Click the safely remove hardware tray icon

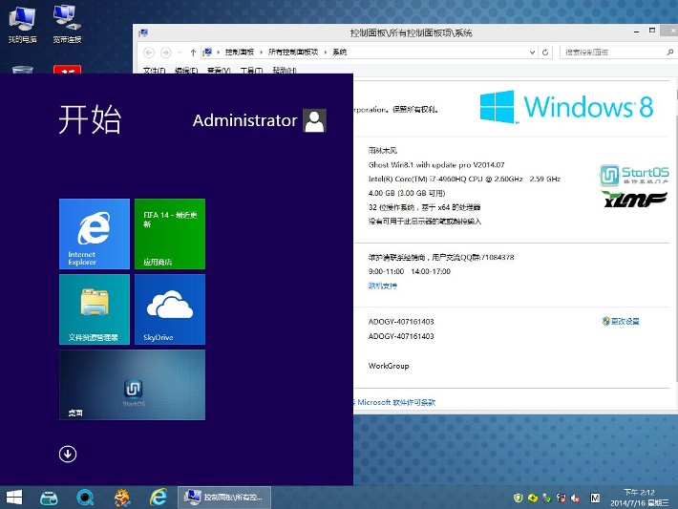[547, 498]
